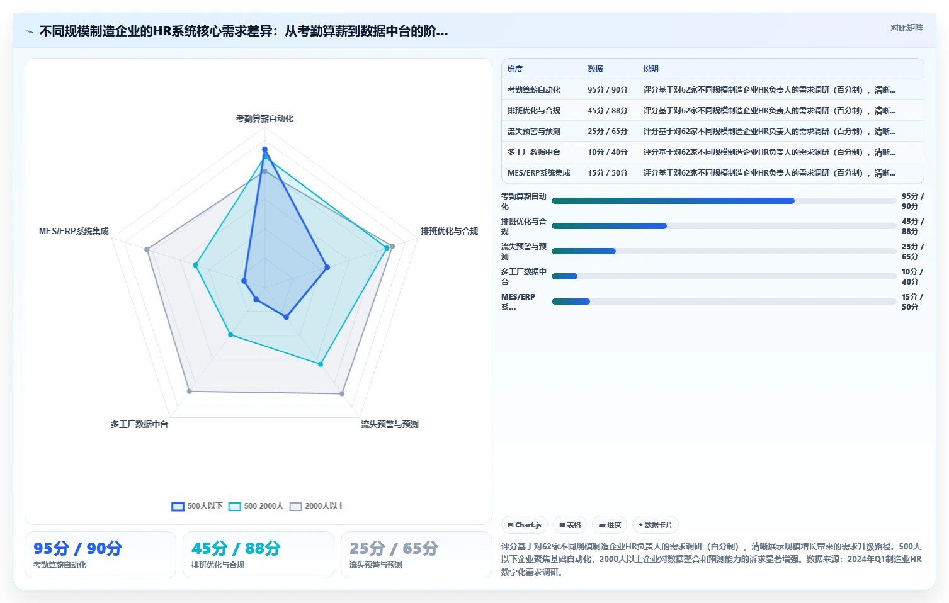
Task: Click the radar axis label MES/ERP系统集成
Action: coord(74,231)
